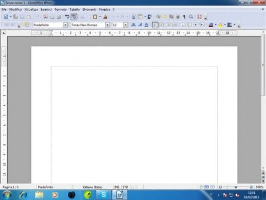This screenshot has width=266, height=200.
Task: Open the Navigator star icon
Action: pos(165,17)
